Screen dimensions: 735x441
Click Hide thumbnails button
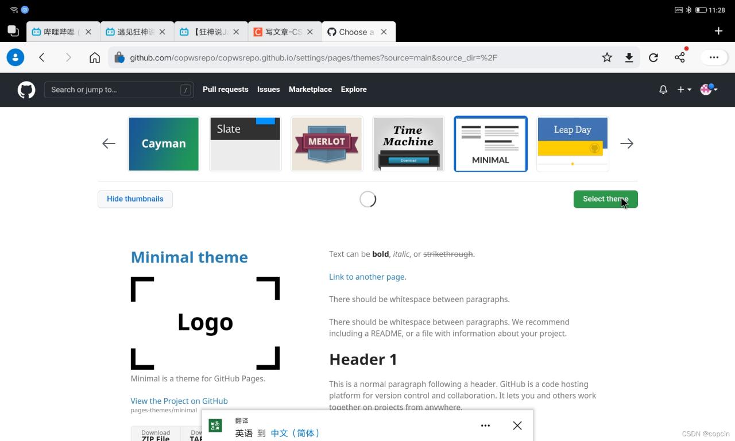click(x=135, y=199)
